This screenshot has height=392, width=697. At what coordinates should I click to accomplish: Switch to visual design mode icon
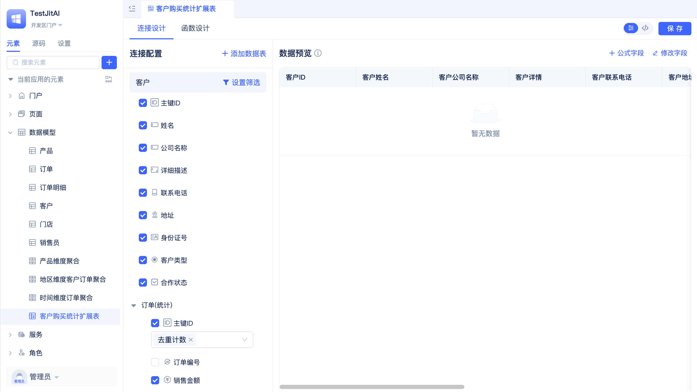tap(631, 28)
